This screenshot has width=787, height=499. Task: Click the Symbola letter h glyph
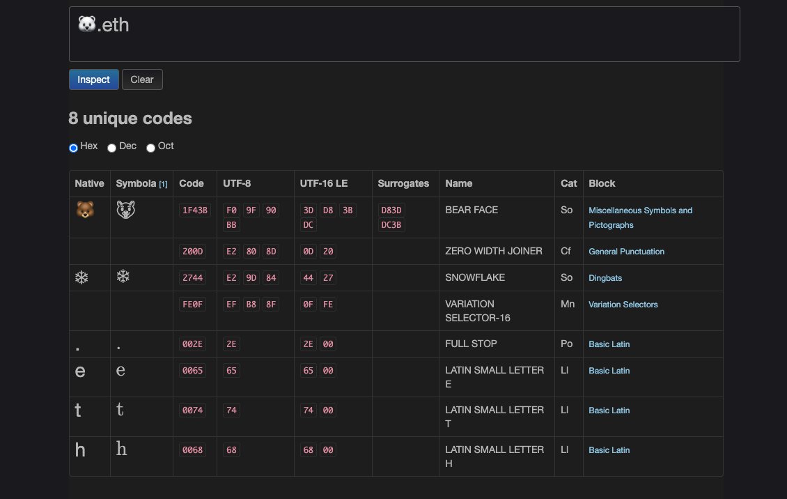121,450
